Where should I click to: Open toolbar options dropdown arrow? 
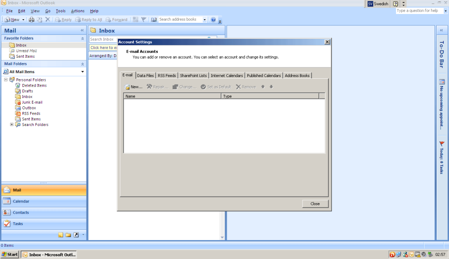[220, 21]
